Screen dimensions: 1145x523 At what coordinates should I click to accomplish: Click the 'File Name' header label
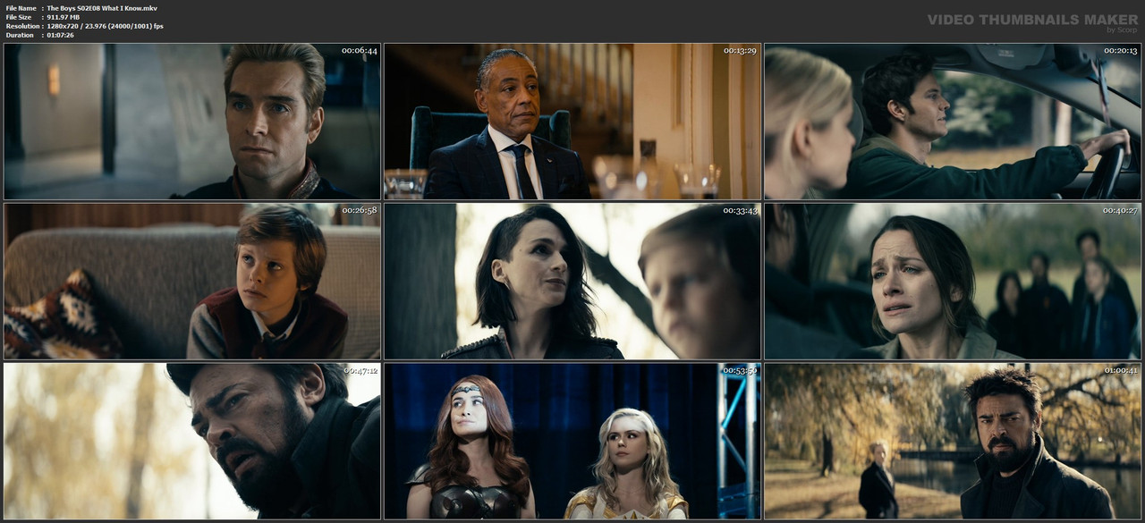[21, 8]
